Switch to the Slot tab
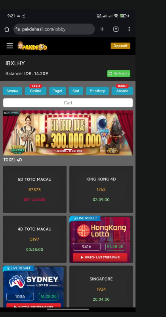Image resolution: width=166 pixels, height=317 pixels. click(76, 91)
